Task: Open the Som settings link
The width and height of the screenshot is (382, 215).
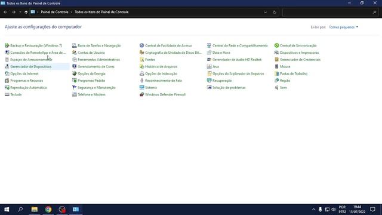Action: (283, 88)
